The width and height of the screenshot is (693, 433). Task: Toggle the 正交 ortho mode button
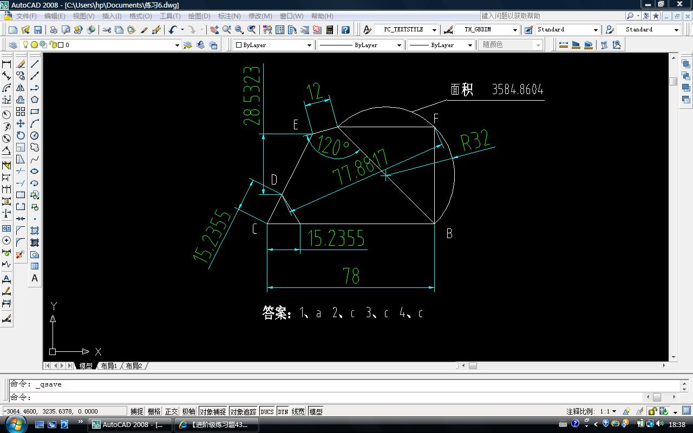tap(172, 411)
